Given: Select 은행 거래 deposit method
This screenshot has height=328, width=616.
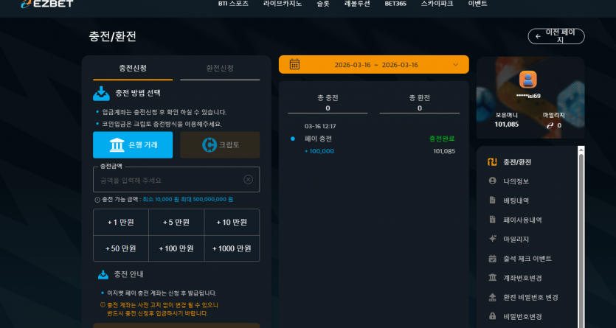Looking at the screenshot, I should [x=133, y=144].
